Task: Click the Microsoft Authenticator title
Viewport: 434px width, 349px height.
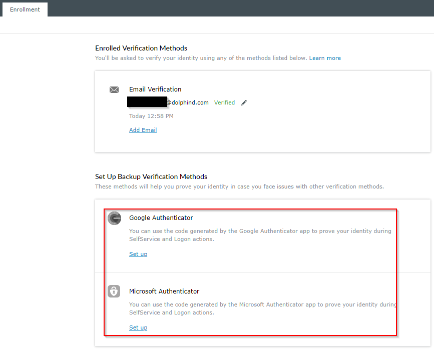Action: (164, 291)
